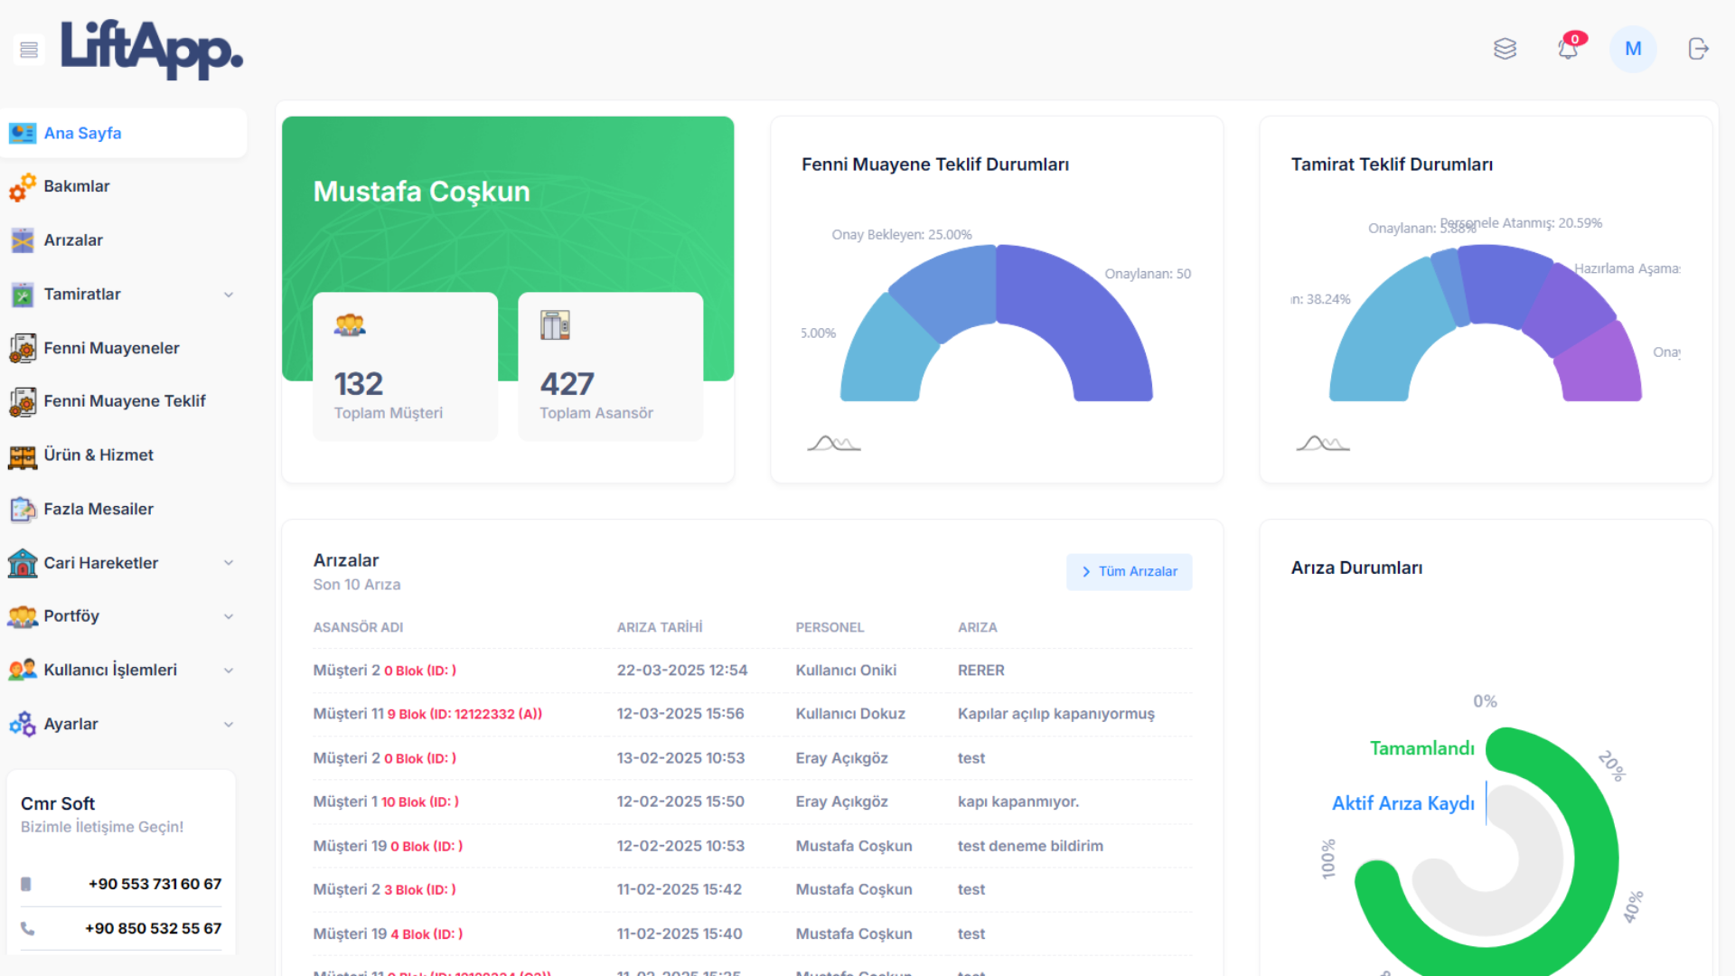Click the hamburger menu icon
The width and height of the screenshot is (1735, 976).
(29, 49)
